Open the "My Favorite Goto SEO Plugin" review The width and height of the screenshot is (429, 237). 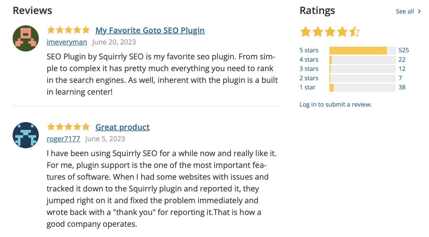coord(150,30)
